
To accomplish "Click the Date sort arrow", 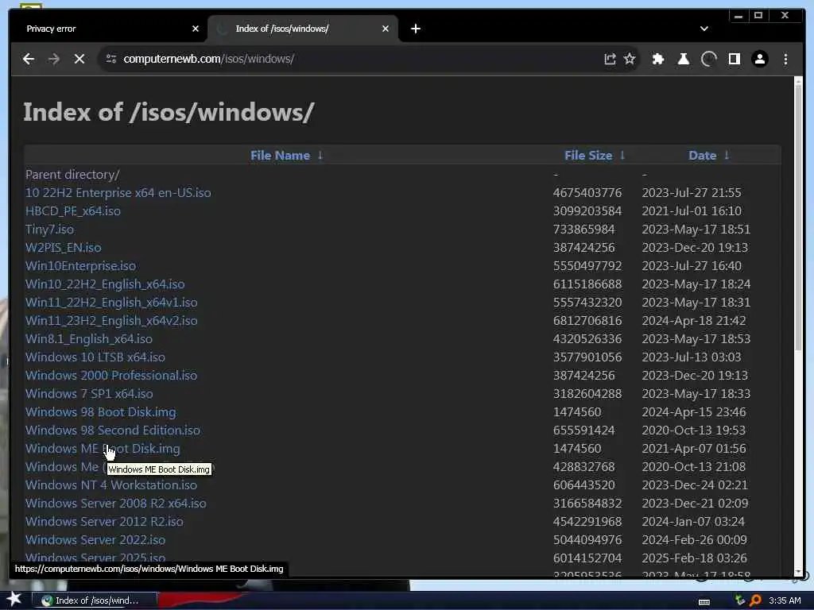I will 727,155.
